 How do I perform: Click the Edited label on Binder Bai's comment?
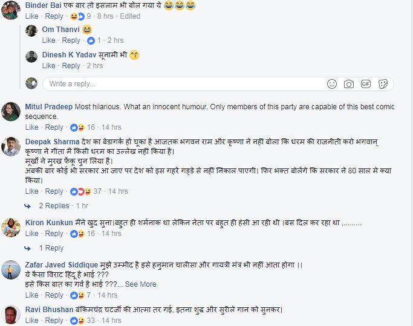point(130,16)
